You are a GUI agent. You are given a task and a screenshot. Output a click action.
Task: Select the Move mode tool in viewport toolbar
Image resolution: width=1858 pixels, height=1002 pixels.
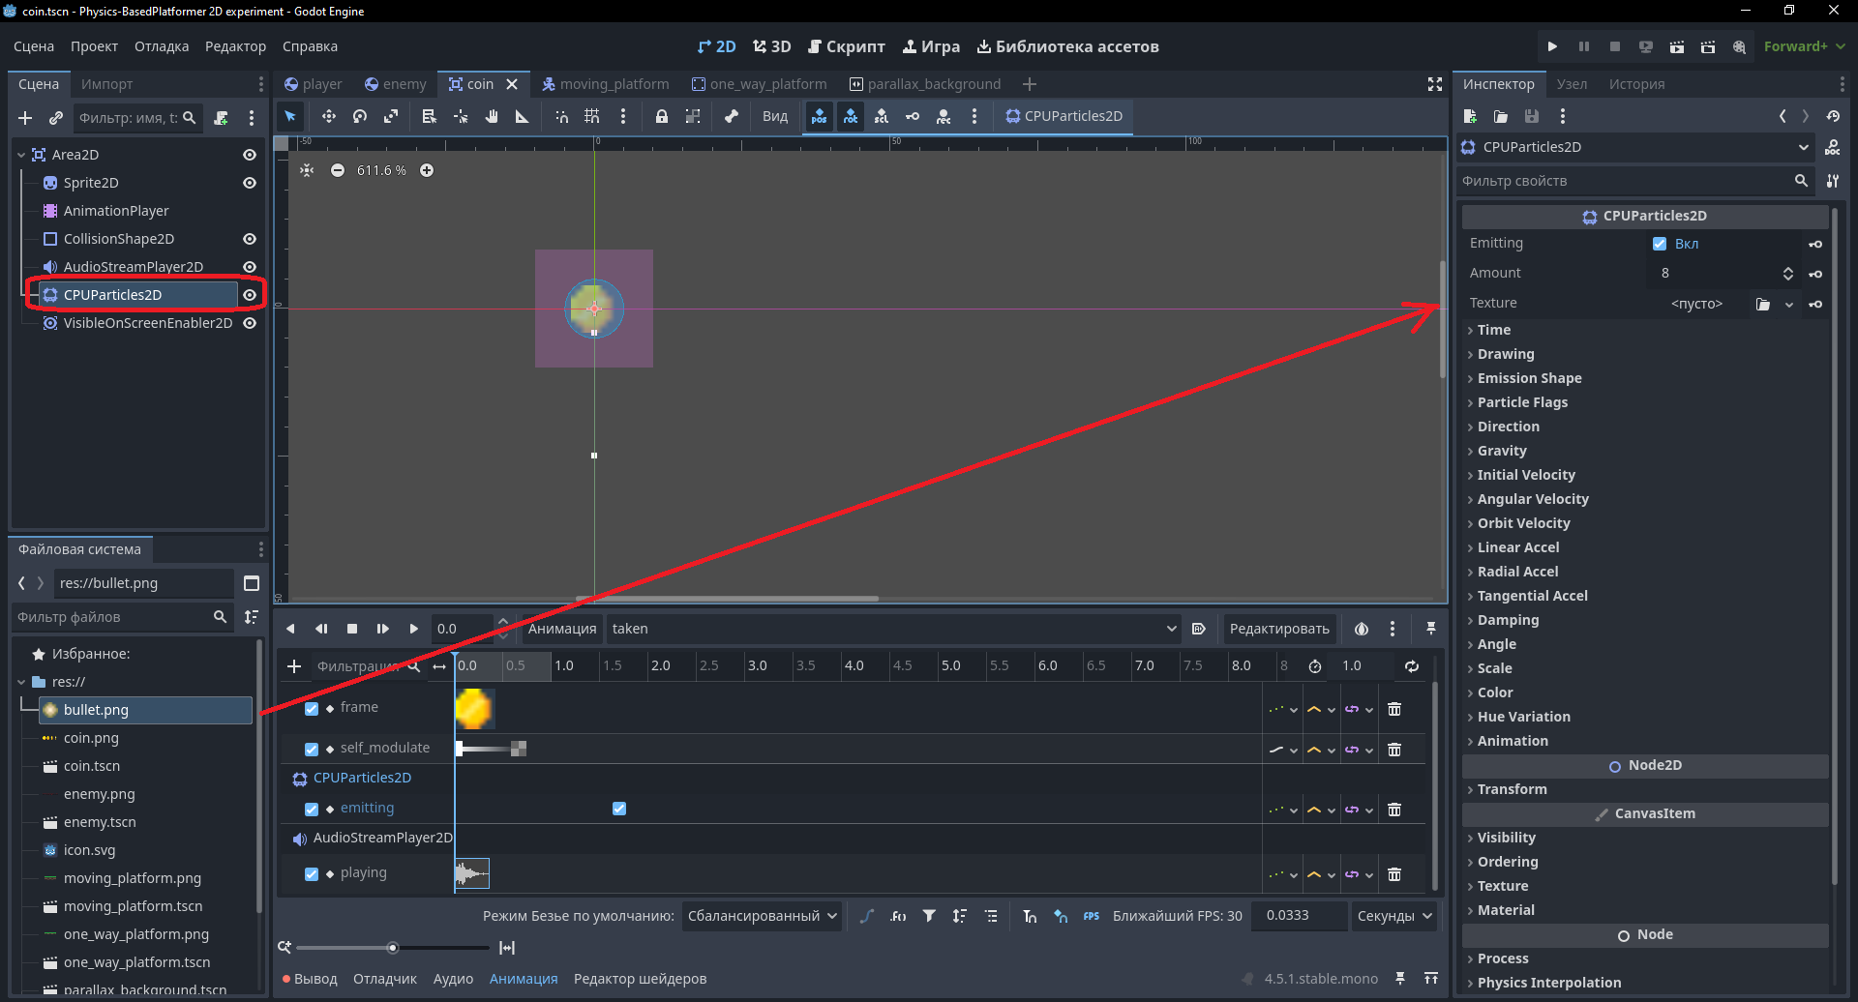(329, 116)
